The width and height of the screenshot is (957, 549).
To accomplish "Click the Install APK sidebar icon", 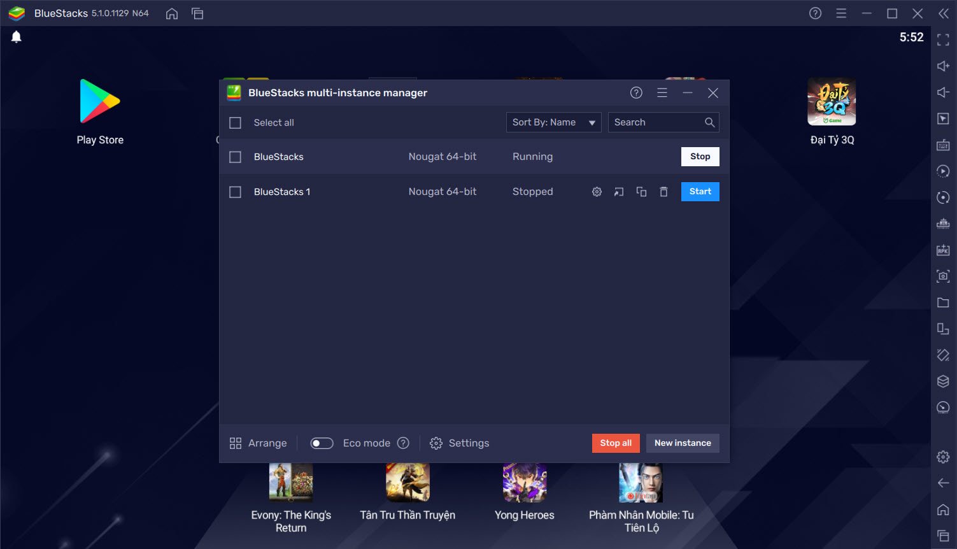I will 943,250.
